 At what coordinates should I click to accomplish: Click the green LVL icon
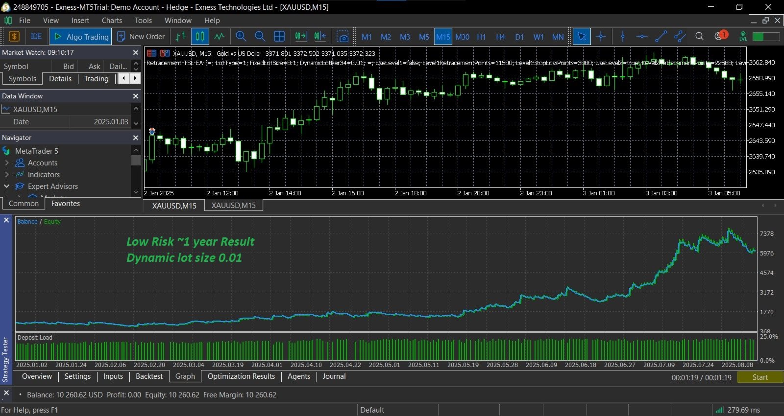(x=743, y=37)
